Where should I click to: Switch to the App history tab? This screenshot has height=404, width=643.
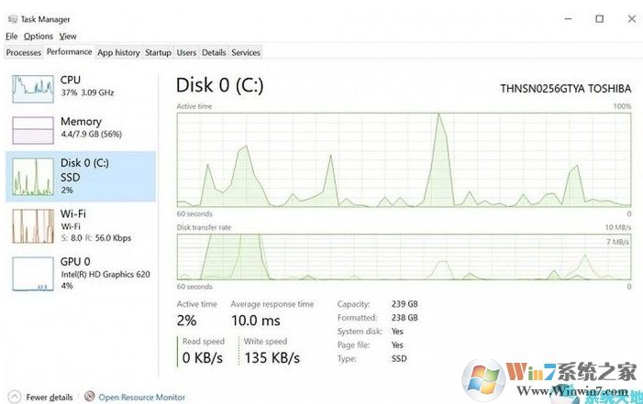(x=118, y=53)
